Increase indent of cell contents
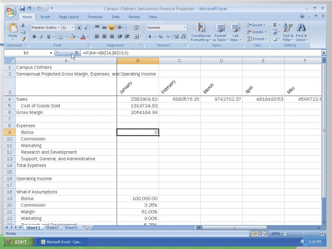Viewport: 332px width, 249px height. pyautogui.click(x=127, y=37)
